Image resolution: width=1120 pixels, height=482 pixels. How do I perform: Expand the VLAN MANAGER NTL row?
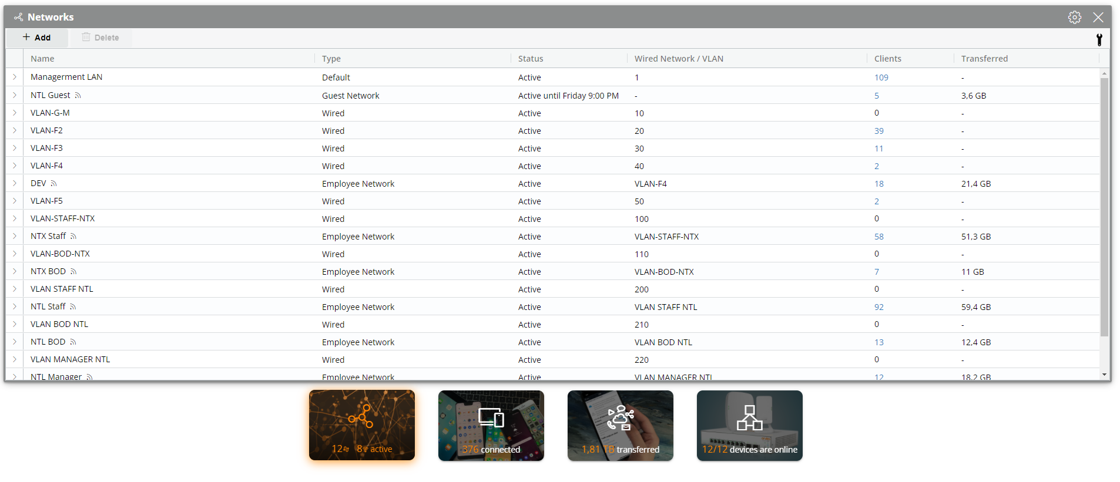click(x=15, y=359)
